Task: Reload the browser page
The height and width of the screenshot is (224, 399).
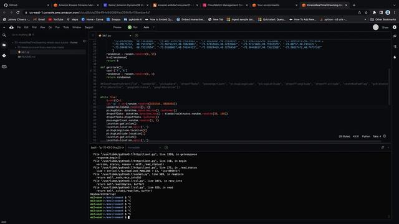Action: click(x=18, y=12)
